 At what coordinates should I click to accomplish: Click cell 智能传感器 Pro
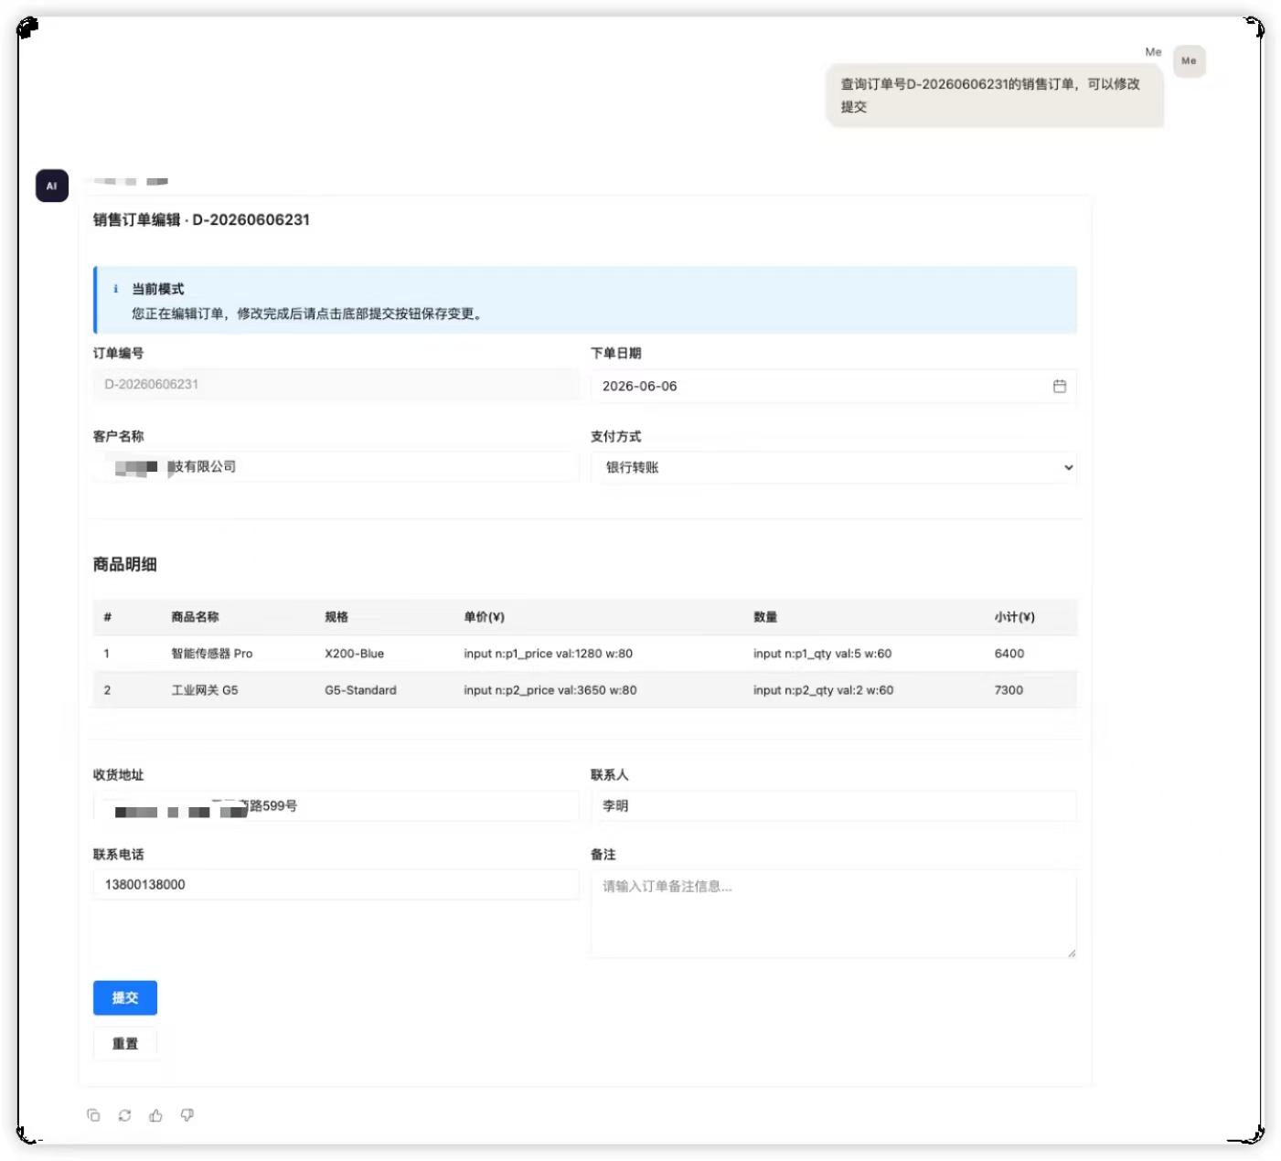pyautogui.click(x=211, y=654)
